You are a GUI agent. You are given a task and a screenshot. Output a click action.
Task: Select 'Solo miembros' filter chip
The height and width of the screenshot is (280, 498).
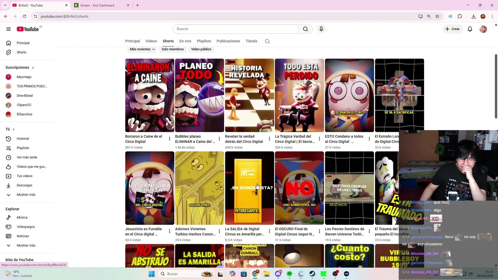[x=173, y=49]
